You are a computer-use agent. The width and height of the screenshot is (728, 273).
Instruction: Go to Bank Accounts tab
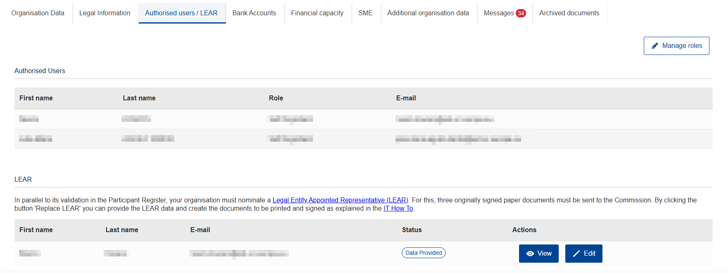(254, 13)
